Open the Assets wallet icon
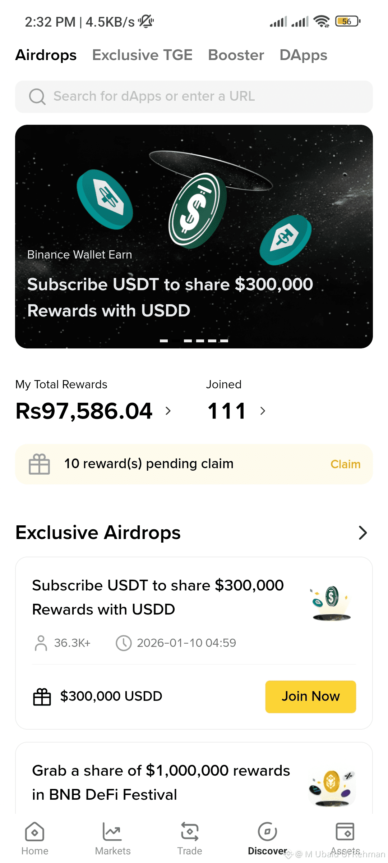This screenshot has height=863, width=388. [345, 832]
